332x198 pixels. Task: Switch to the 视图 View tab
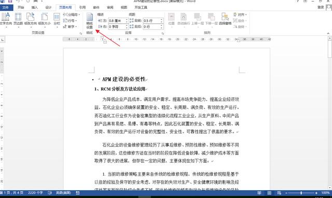pos(124,7)
